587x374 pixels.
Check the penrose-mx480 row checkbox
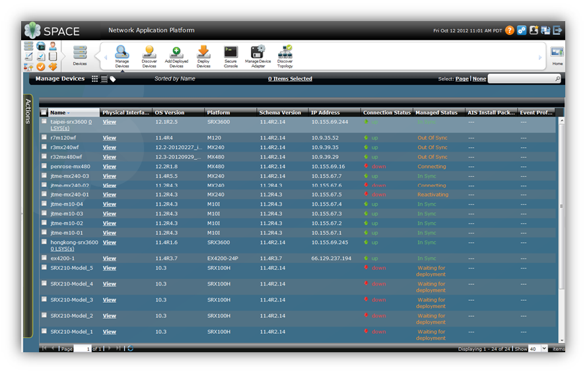tap(44, 166)
